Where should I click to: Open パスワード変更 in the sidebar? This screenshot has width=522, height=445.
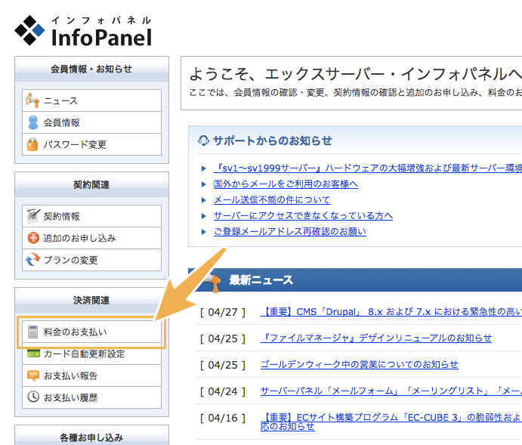[x=91, y=144]
